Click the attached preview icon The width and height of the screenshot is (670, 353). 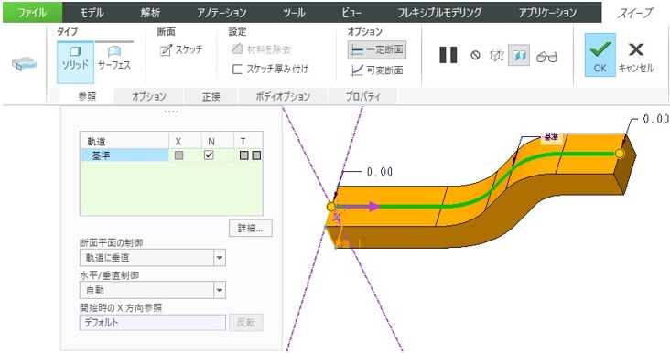pos(519,55)
